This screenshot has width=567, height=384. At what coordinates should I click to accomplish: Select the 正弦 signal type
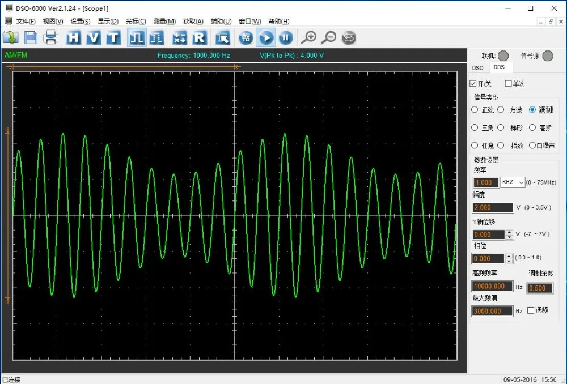475,110
